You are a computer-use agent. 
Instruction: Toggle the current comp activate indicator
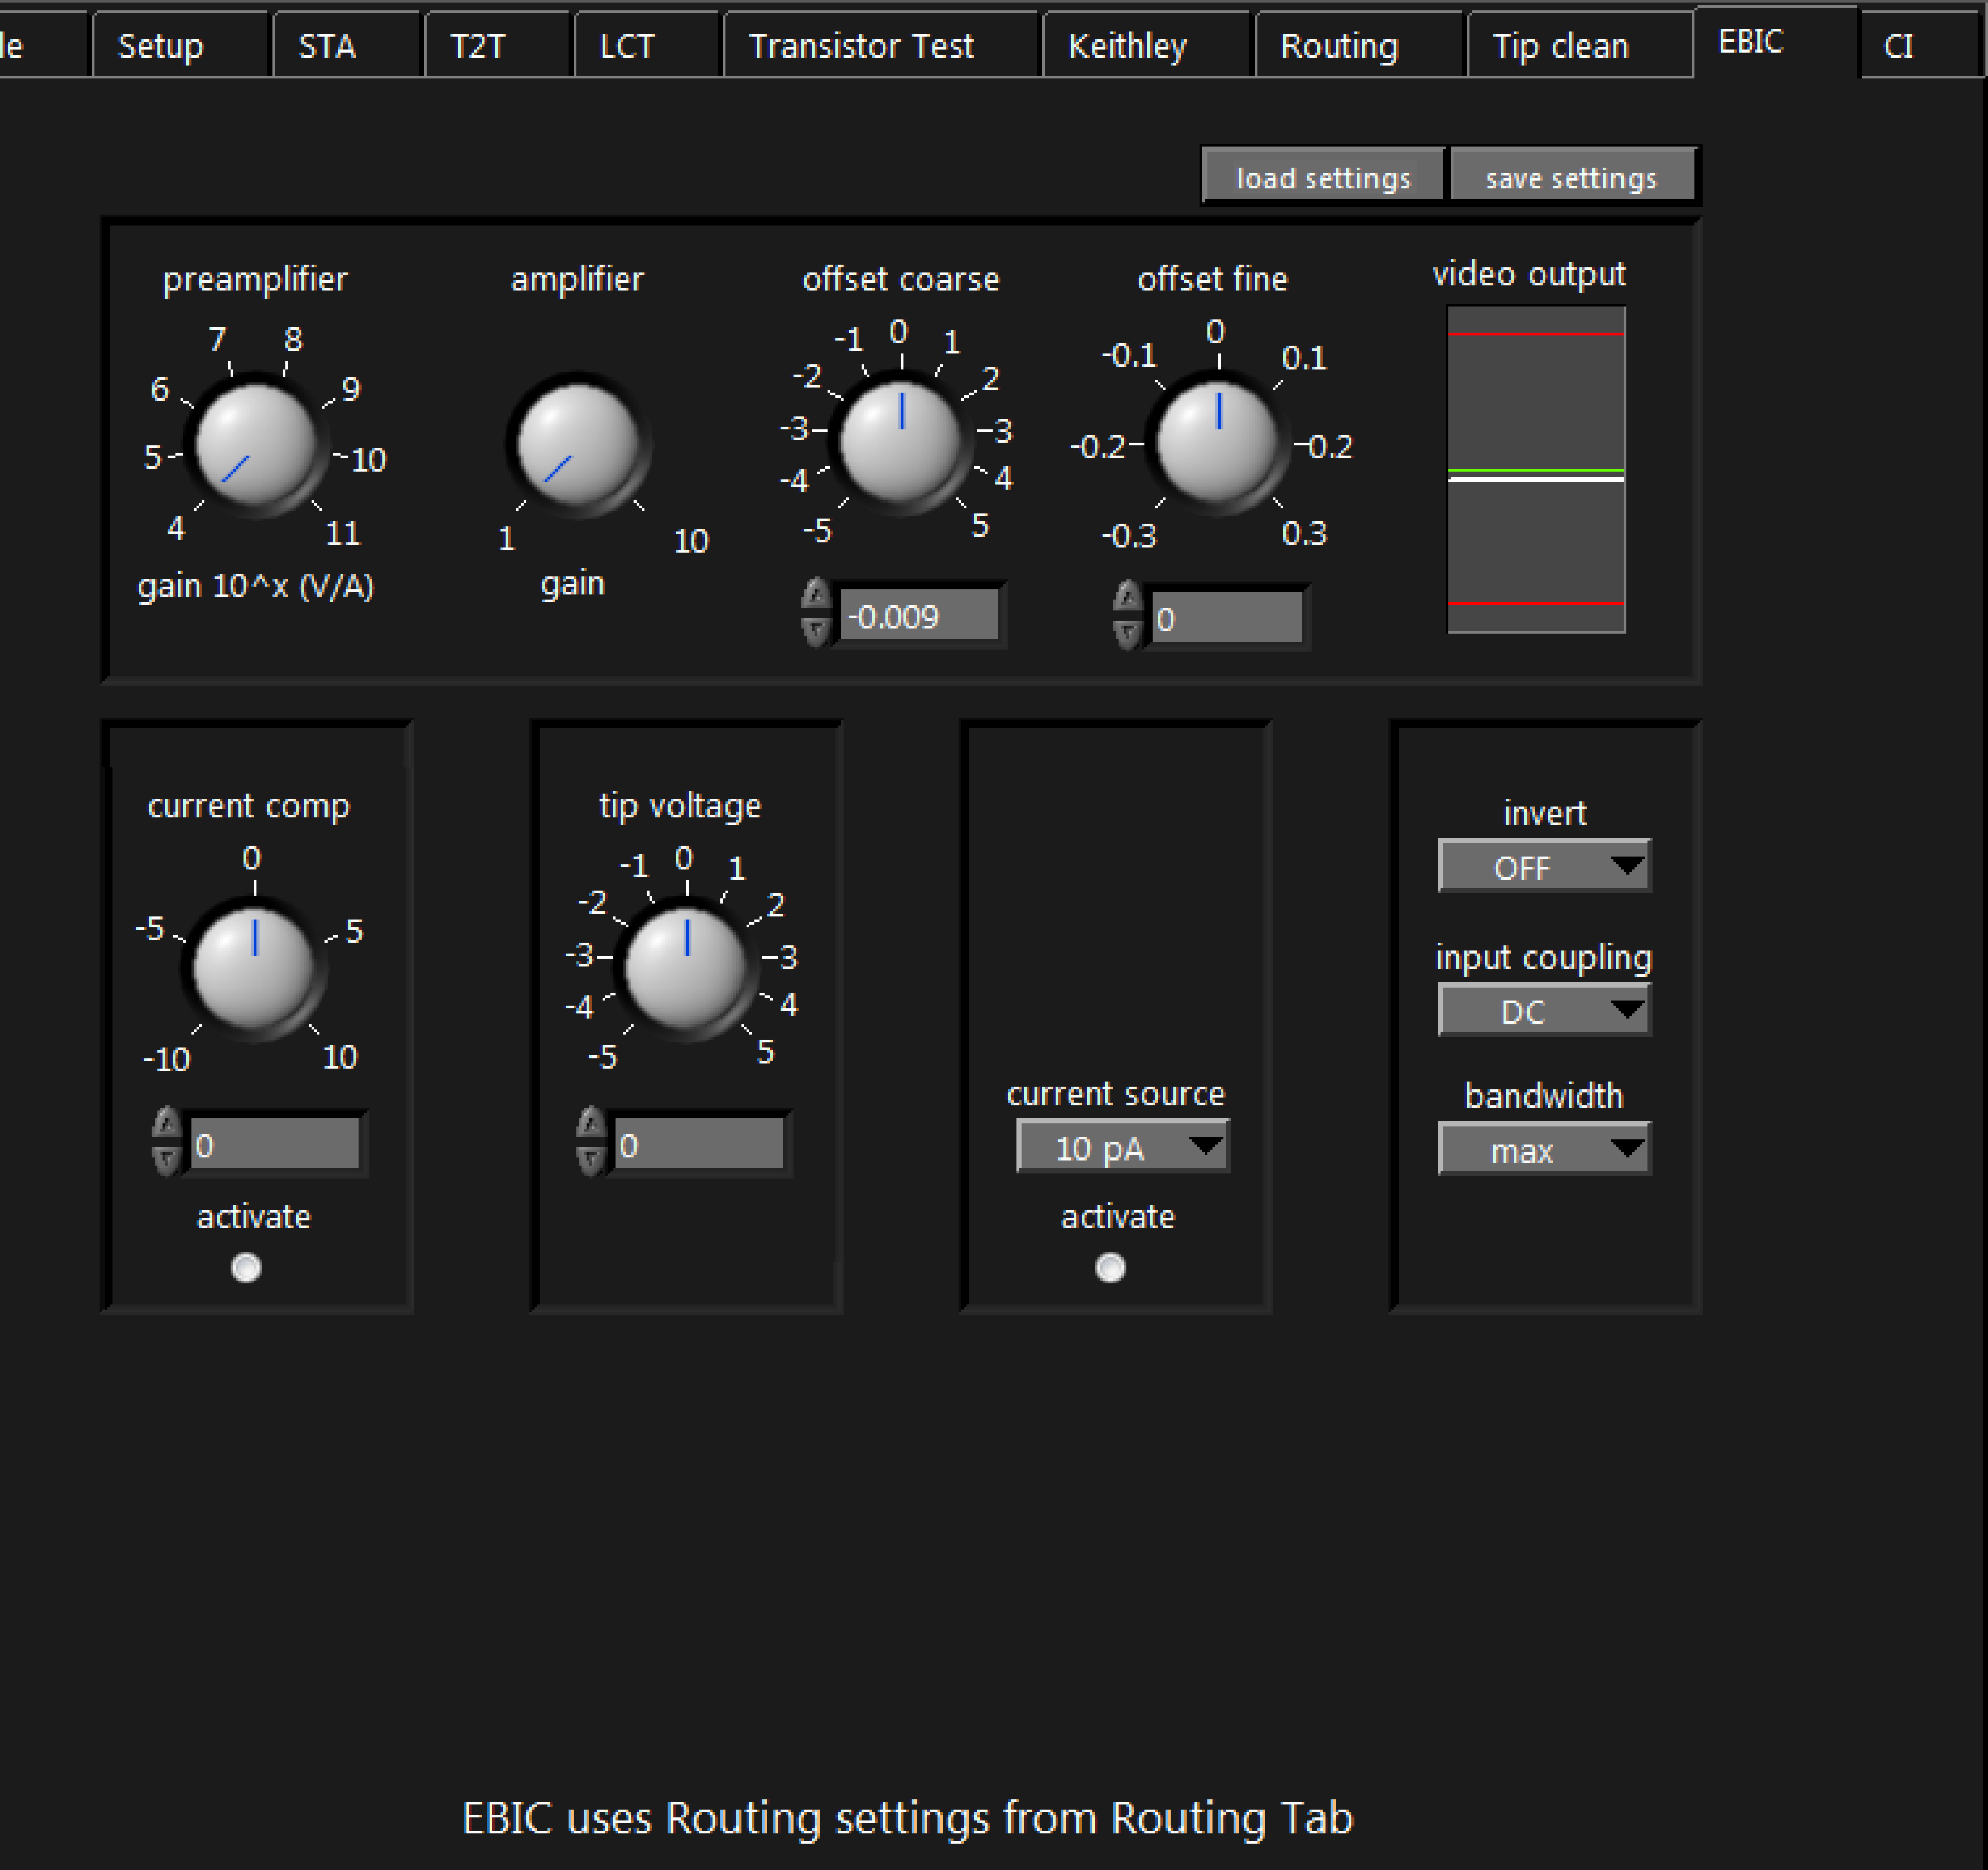246,1268
